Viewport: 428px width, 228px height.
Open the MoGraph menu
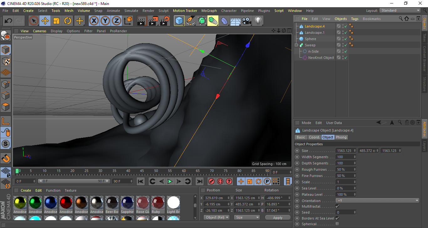tap(209, 11)
